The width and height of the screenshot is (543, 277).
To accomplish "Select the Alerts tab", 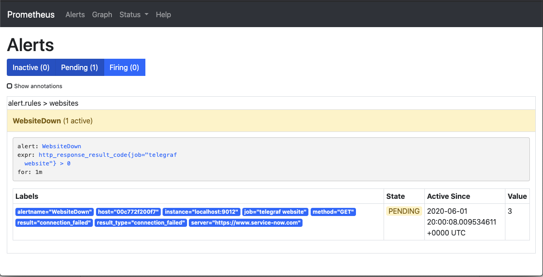I will tap(75, 14).
